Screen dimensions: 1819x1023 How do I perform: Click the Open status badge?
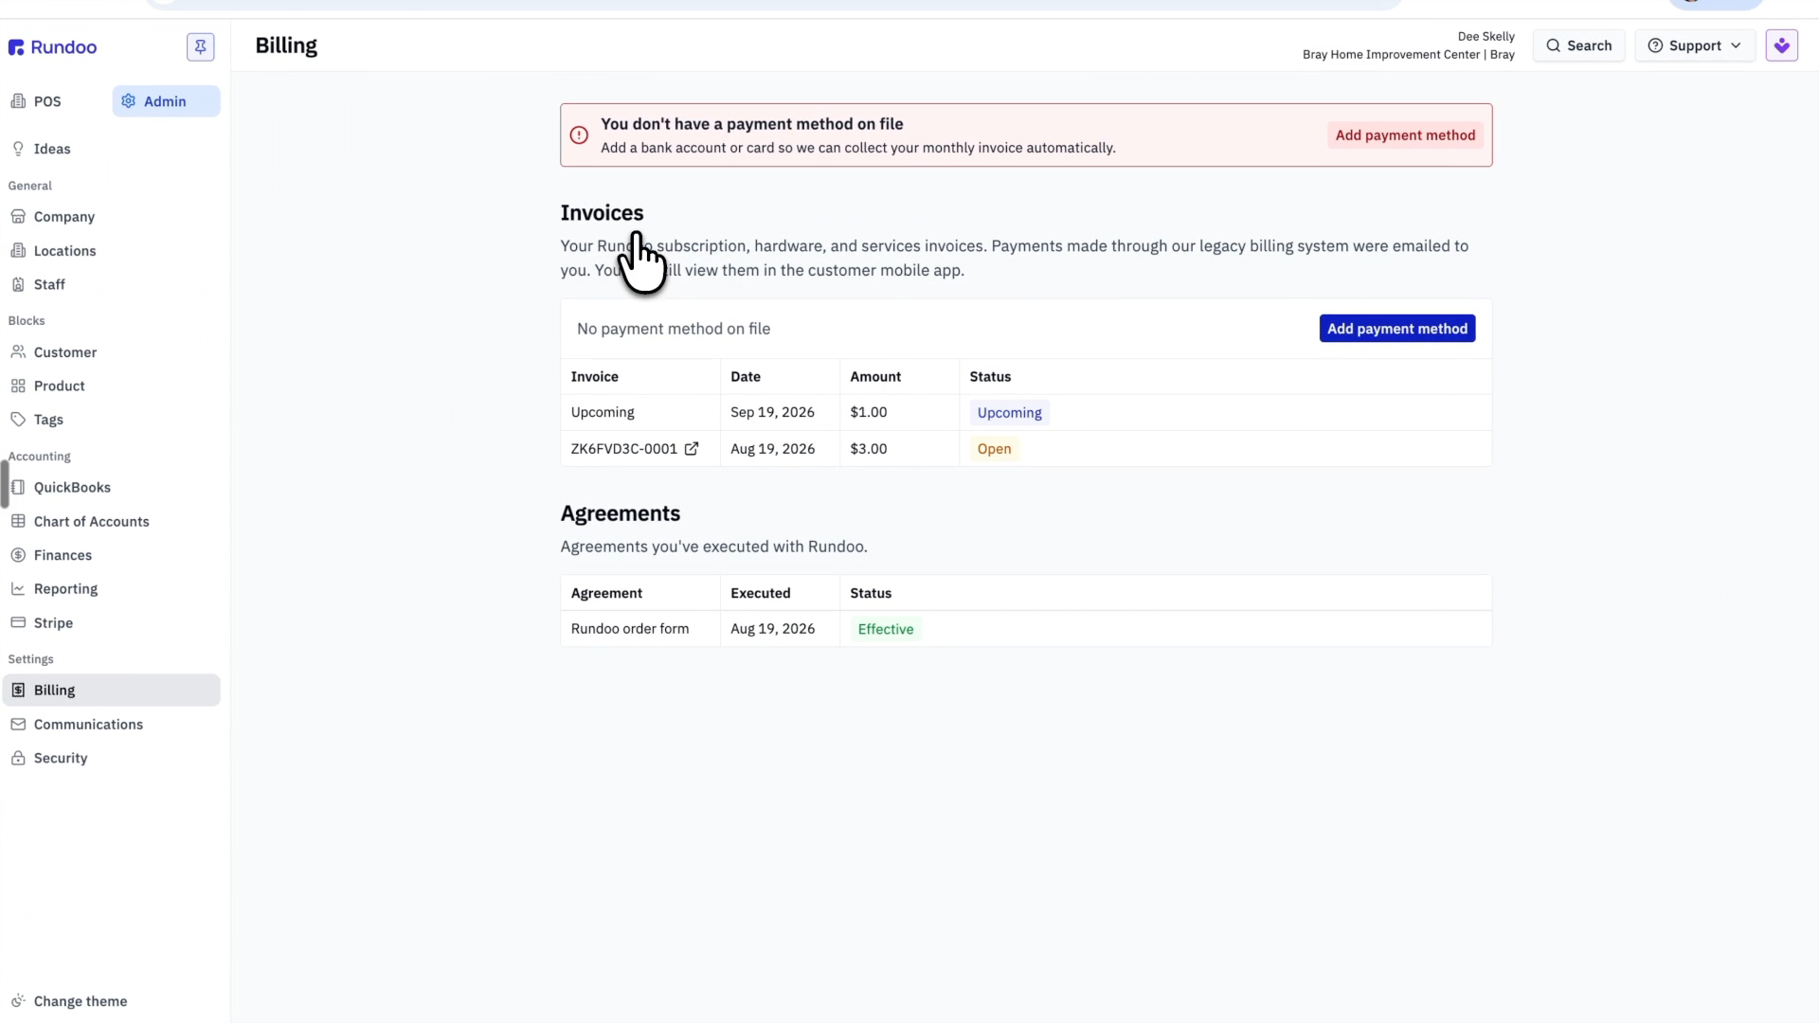click(994, 449)
